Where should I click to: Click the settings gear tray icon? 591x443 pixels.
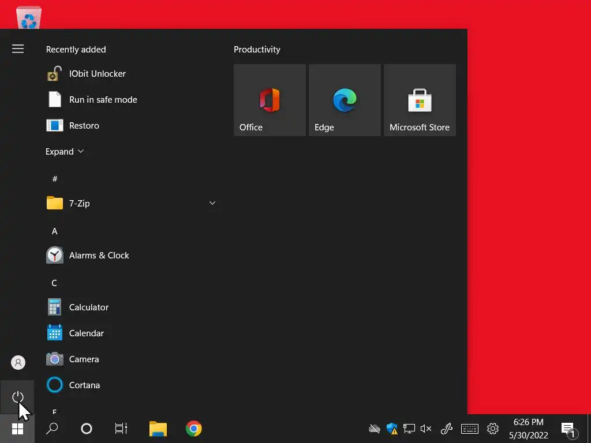click(x=493, y=429)
